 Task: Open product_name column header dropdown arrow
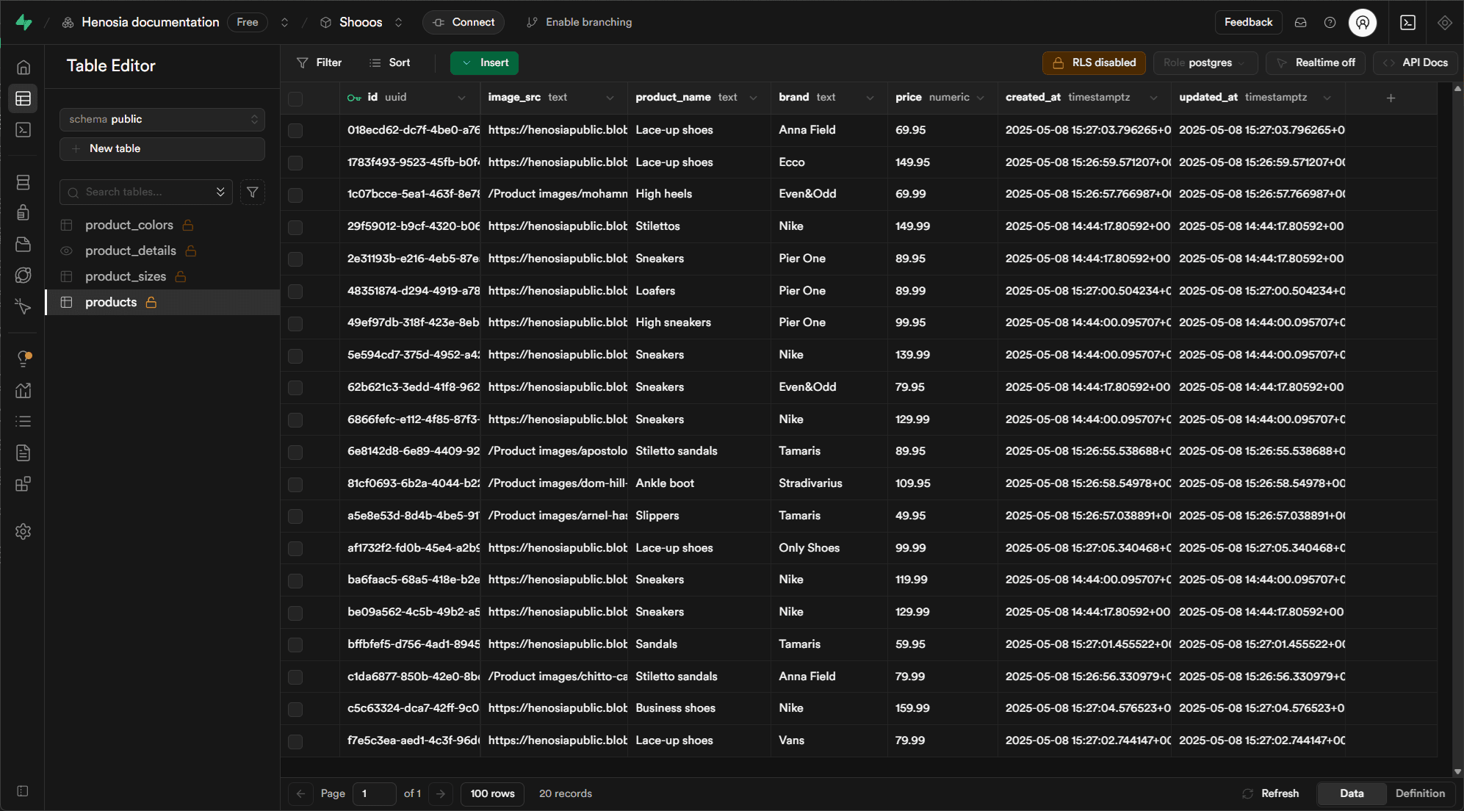click(753, 98)
